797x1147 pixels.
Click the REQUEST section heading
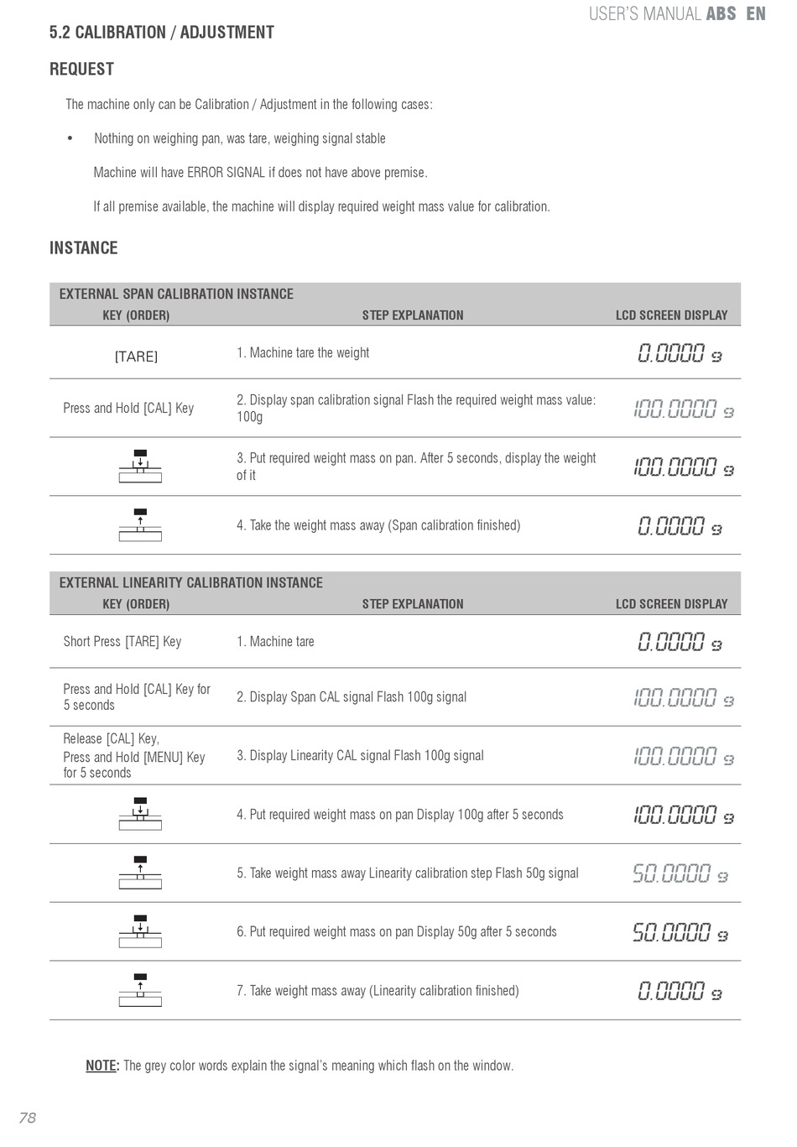pyautogui.click(x=81, y=70)
